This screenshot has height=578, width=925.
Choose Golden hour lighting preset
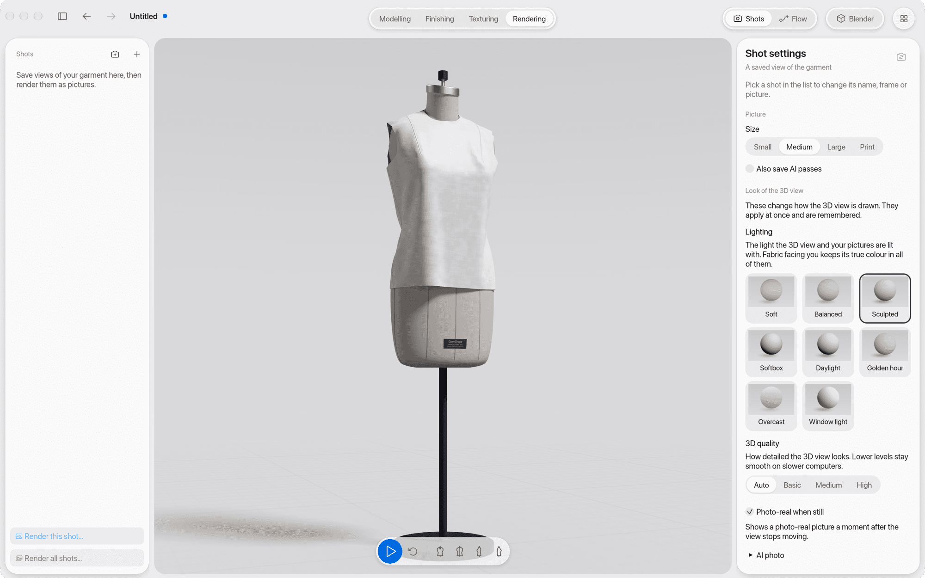click(885, 352)
